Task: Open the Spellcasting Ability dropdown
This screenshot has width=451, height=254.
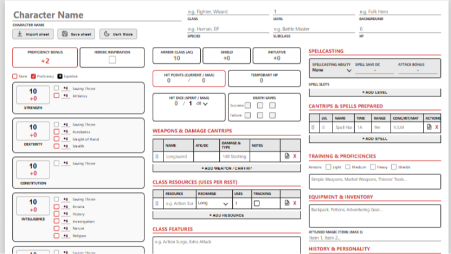Action: click(332, 70)
